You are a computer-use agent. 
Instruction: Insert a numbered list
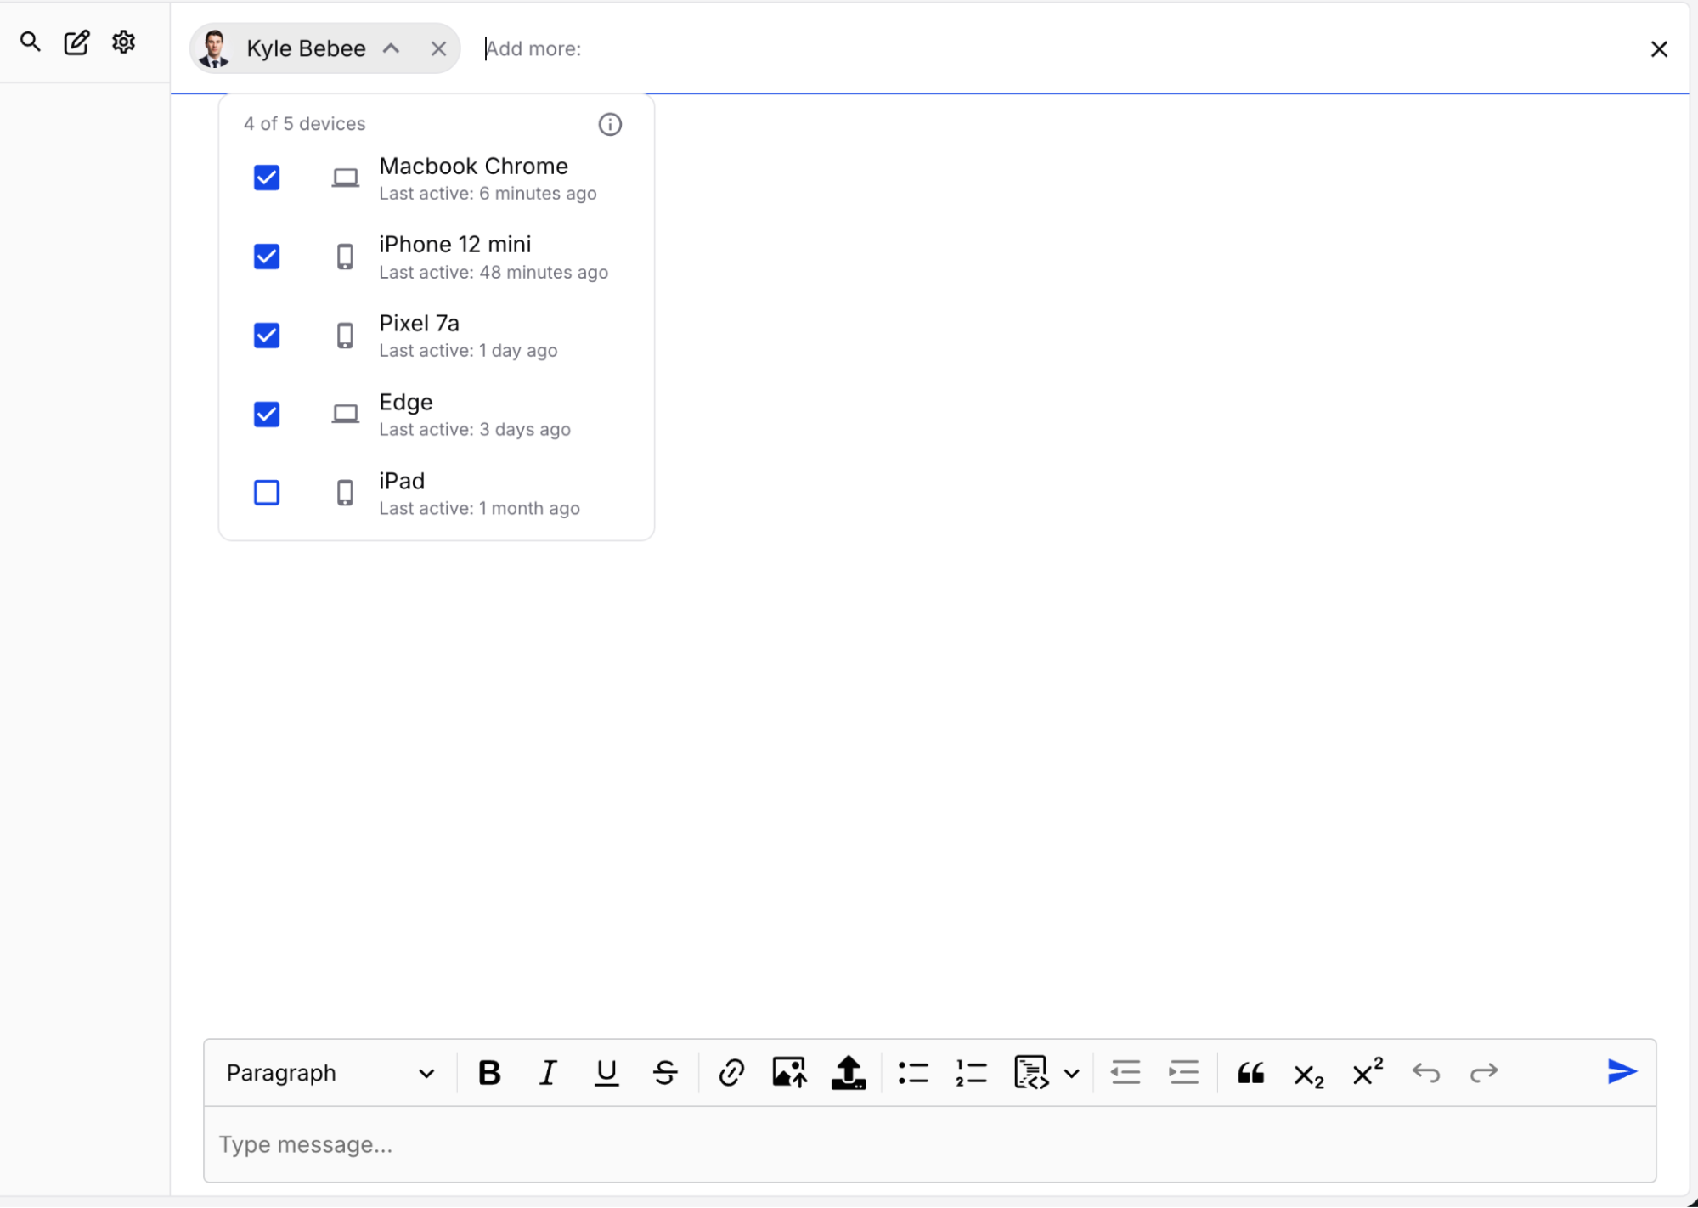tap(971, 1073)
